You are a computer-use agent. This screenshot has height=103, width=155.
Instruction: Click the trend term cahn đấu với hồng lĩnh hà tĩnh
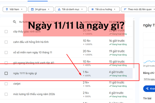(31, 42)
